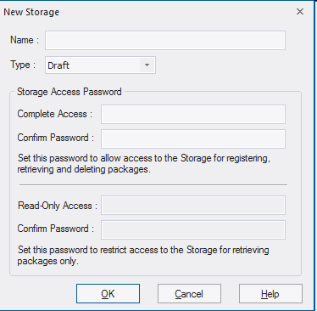The height and width of the screenshot is (311, 317).
Task: Click the "Name :" label
Action: click(x=25, y=40)
